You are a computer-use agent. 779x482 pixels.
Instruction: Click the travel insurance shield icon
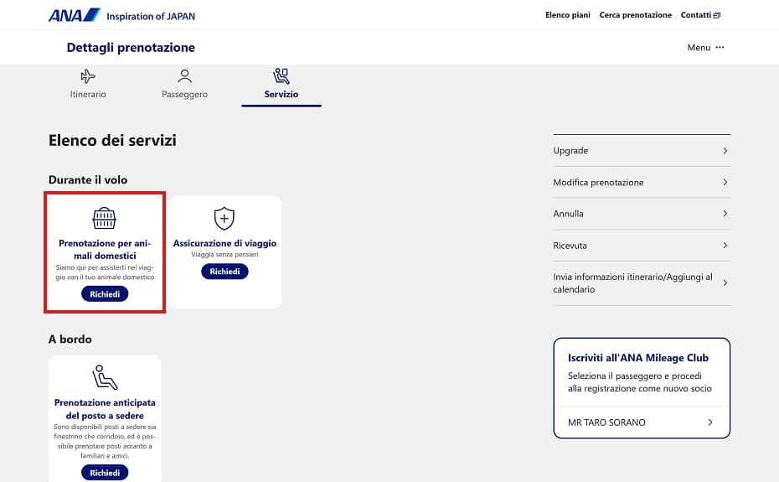tap(224, 219)
